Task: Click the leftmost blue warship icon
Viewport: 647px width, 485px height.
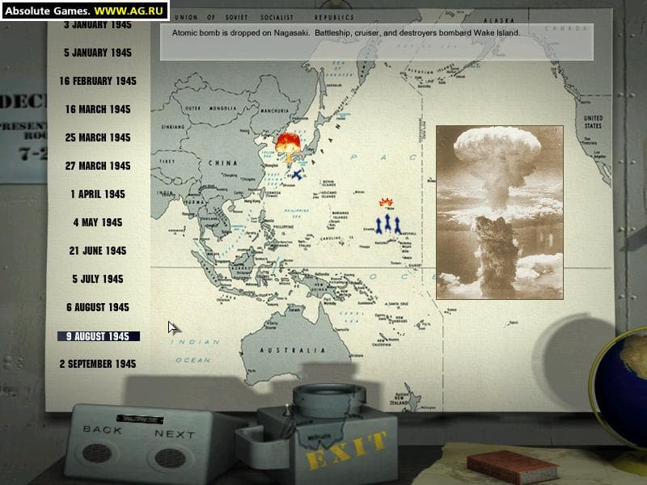Action: tap(378, 226)
